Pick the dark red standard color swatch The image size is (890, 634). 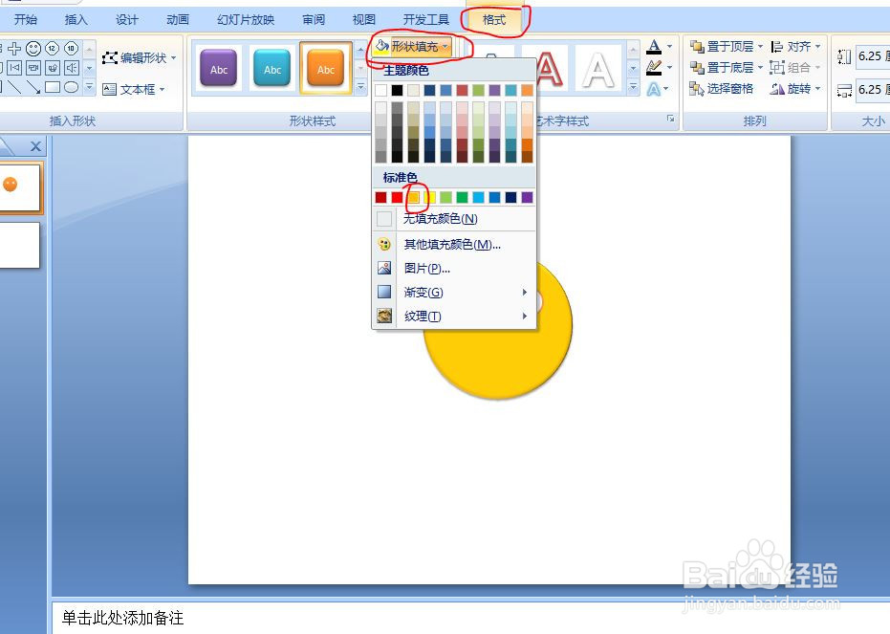tap(380, 197)
